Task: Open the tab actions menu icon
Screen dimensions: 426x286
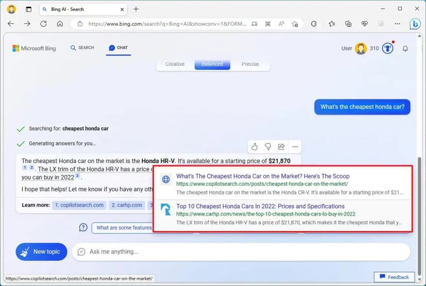Action: tap(28, 9)
